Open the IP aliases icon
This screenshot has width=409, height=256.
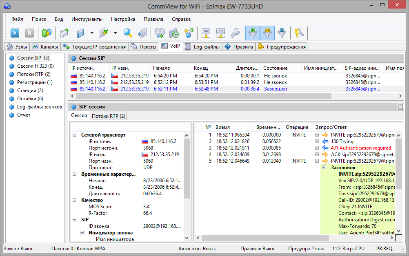click(221, 33)
